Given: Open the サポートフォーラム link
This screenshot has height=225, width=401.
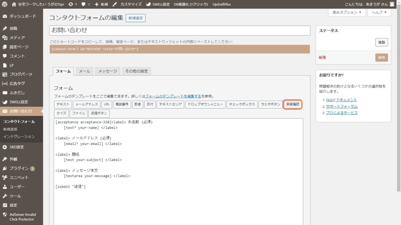Looking at the screenshot, I should click(x=341, y=106).
